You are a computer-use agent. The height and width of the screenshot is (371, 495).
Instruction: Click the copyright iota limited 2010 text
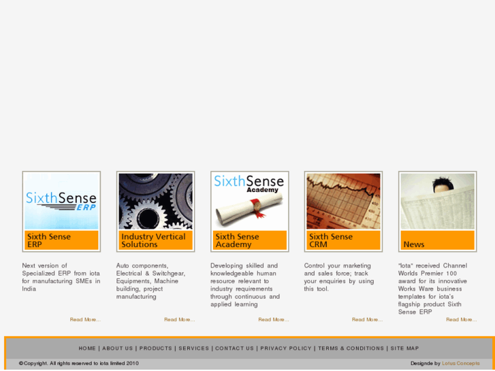[x=78, y=364]
